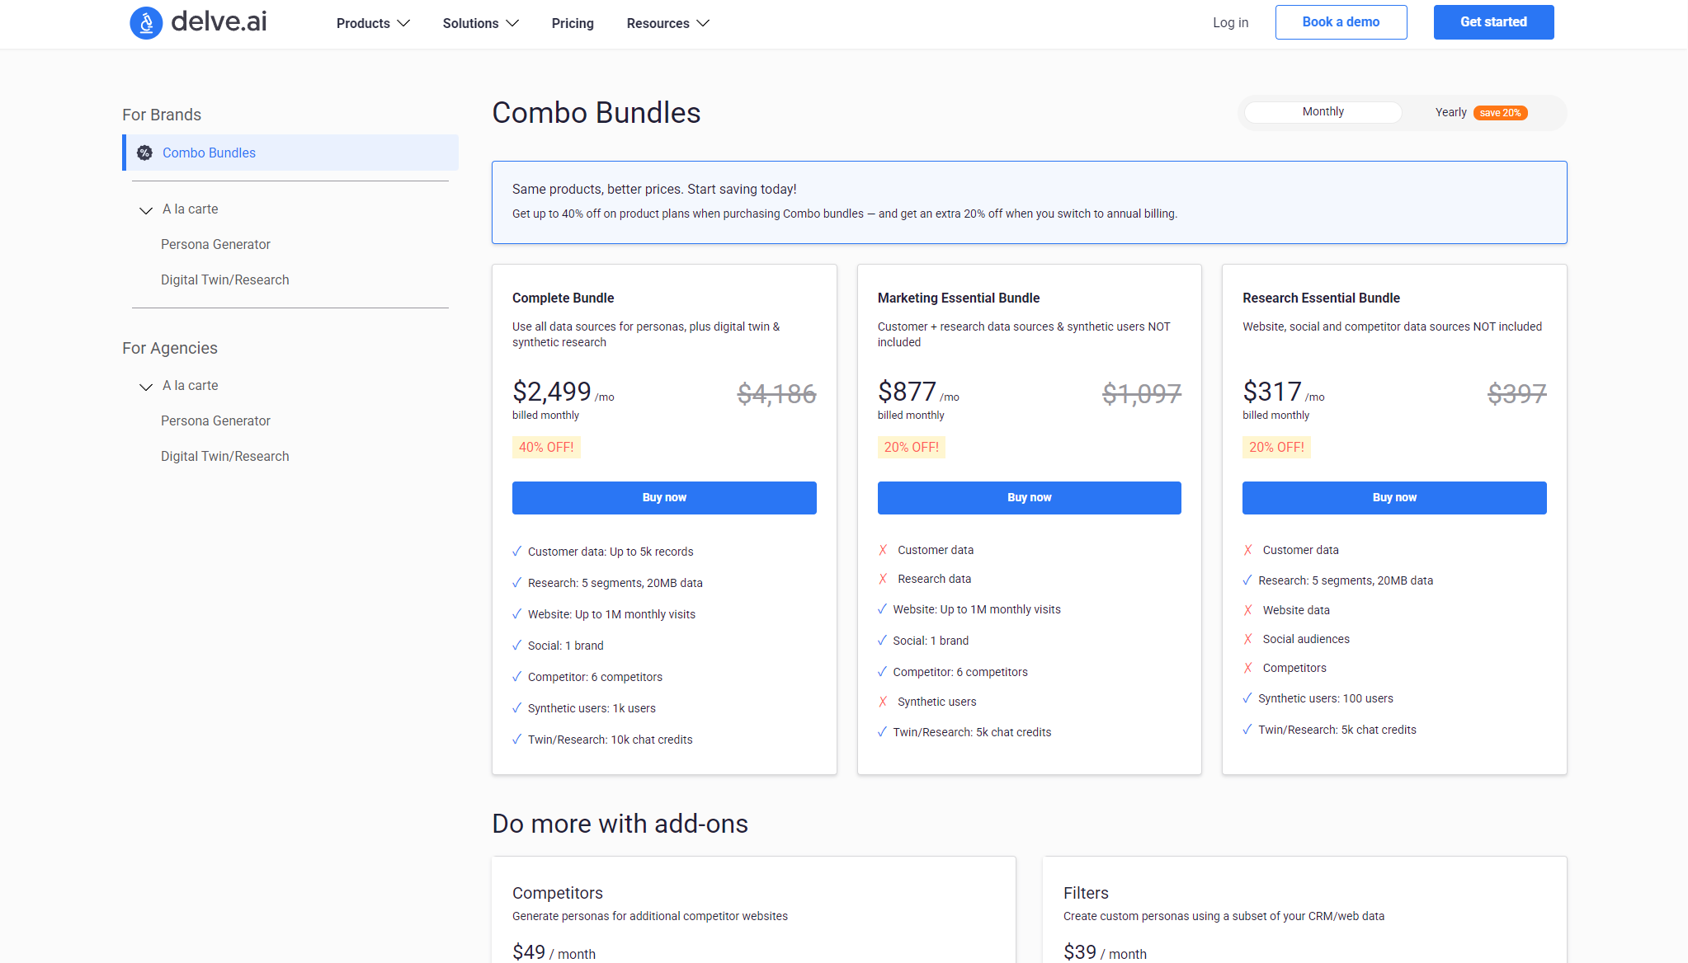Click checkmark next to Customer data: Up to 5k records
Screen dimensions: 1688x963
(x=517, y=552)
